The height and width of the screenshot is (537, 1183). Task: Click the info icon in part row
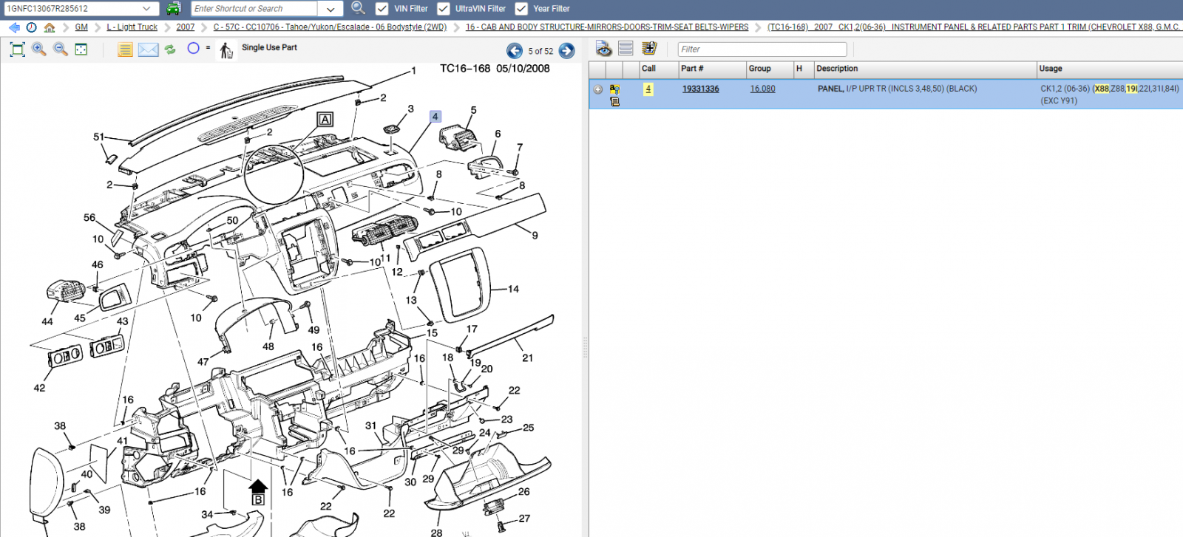[x=614, y=89]
